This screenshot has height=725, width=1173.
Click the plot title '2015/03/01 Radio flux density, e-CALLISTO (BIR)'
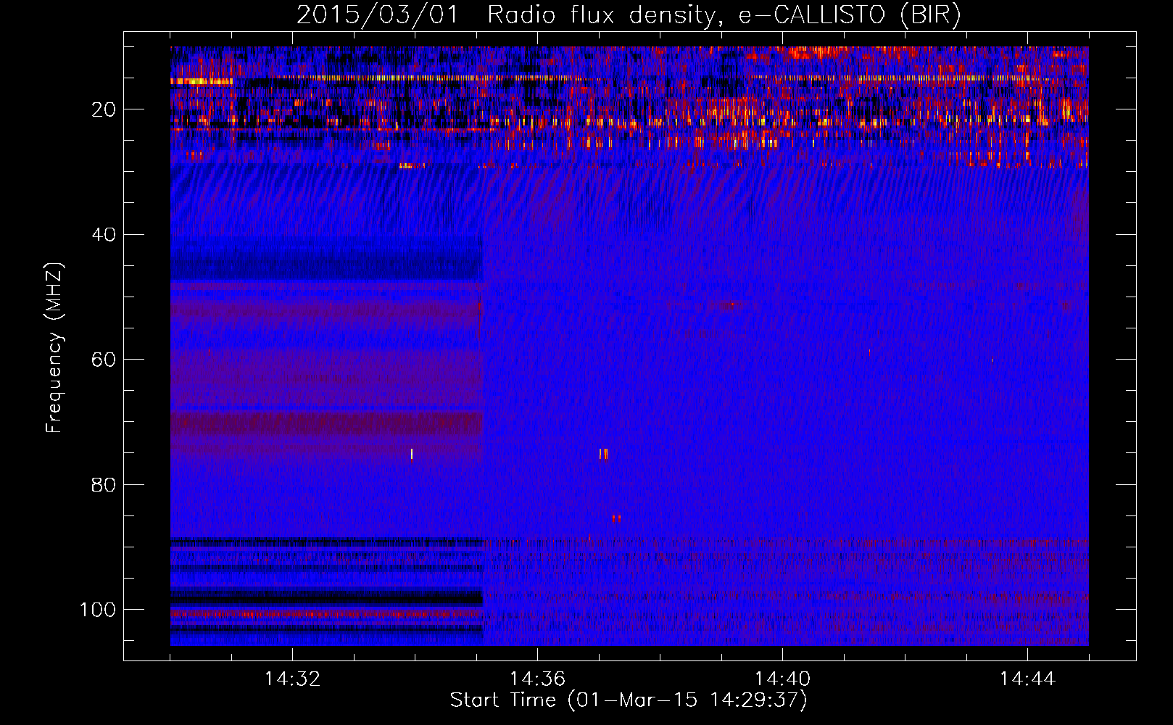(x=629, y=15)
